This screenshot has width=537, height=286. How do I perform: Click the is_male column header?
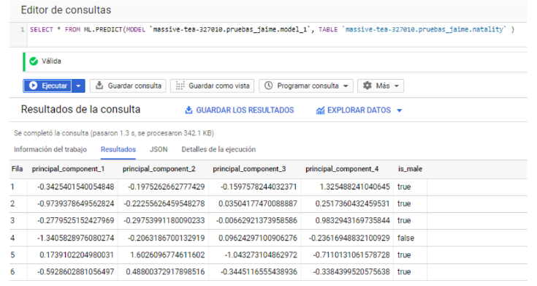[410, 169]
